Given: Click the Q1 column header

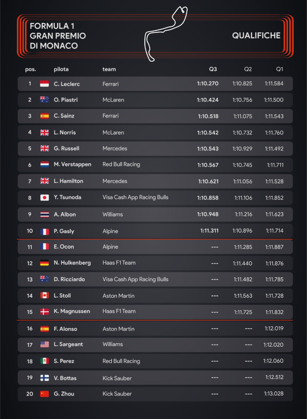Looking at the screenshot, I should 279,69.
